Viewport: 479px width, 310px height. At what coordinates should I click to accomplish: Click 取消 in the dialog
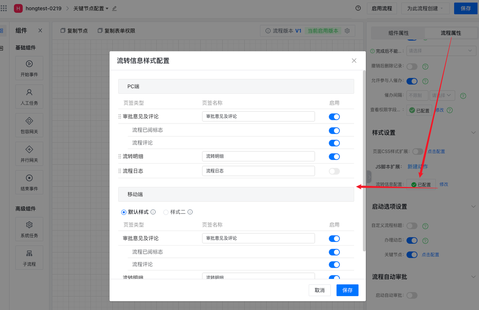320,290
